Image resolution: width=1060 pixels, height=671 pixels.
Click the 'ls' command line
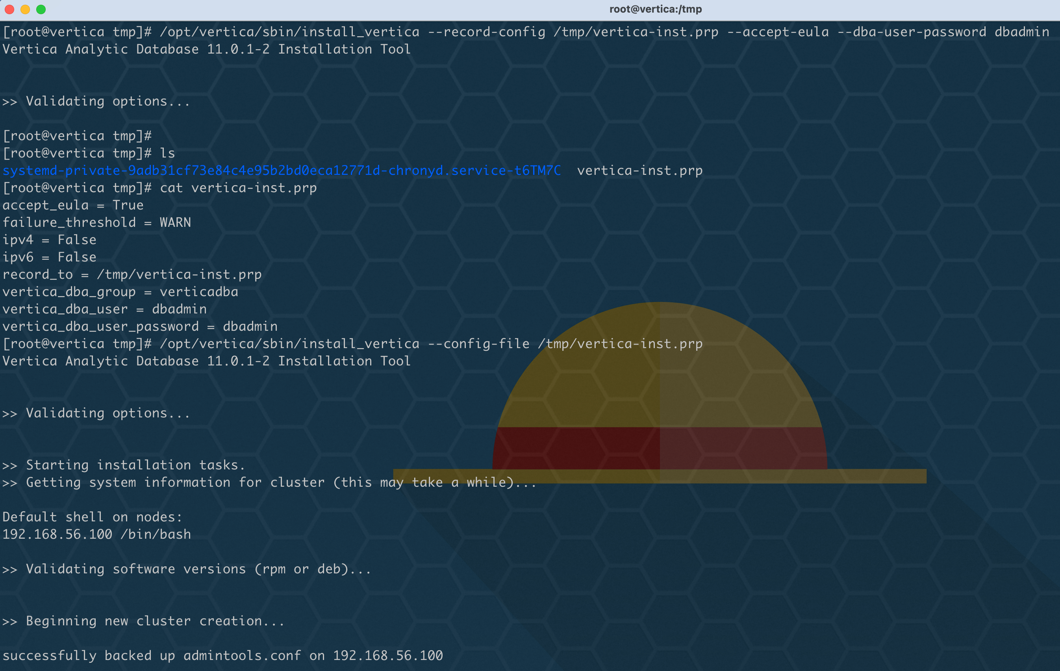pos(89,153)
